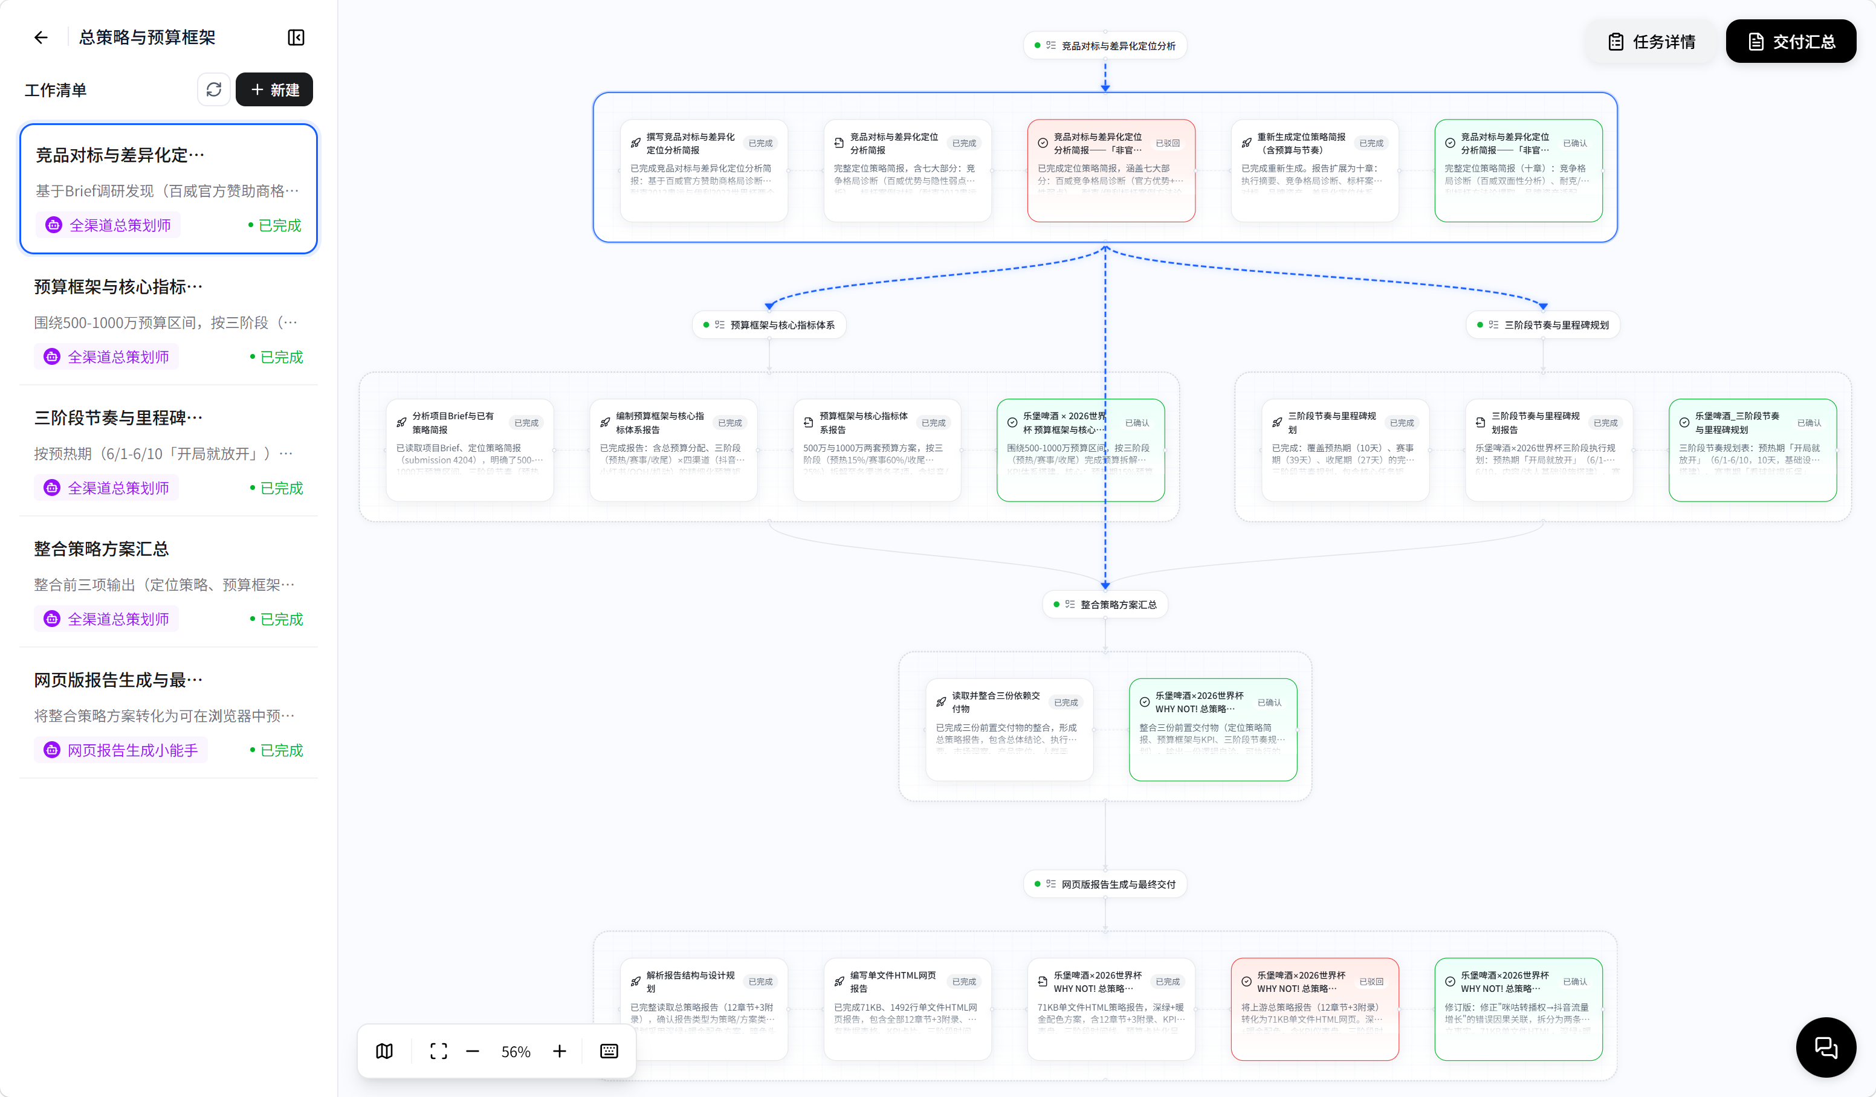
Task: Select 整合策略方案汇总 work item
Action: coord(168,583)
